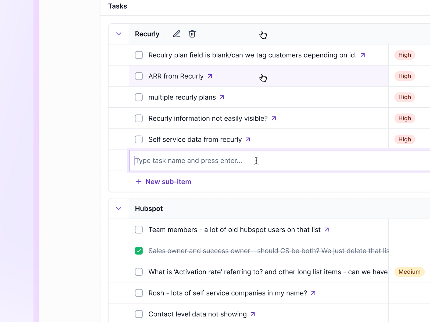
Task: Open 'Team members' task using its arrow icon
Action: pos(327,230)
